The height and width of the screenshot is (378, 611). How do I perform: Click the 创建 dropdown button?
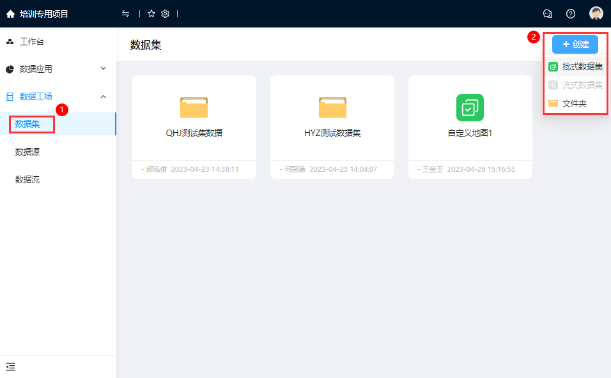point(575,44)
